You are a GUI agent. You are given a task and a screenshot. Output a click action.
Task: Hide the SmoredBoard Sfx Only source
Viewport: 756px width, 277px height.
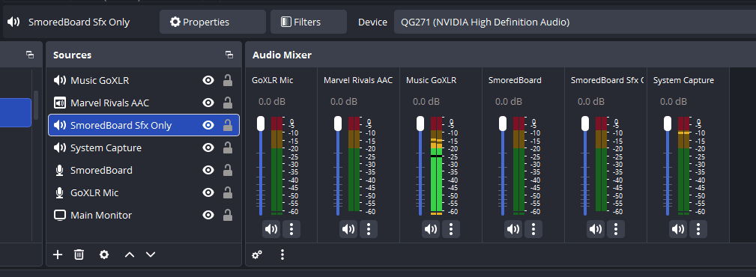click(x=208, y=125)
